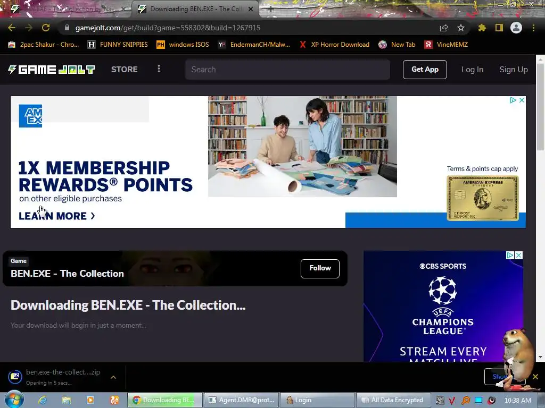
Task: Switch to All Data Encrypted taskbar window
Action: (x=393, y=400)
